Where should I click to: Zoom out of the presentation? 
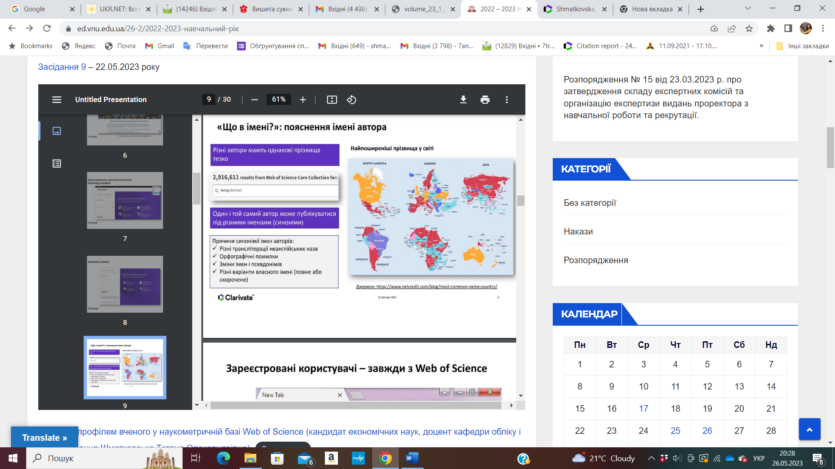click(x=254, y=99)
